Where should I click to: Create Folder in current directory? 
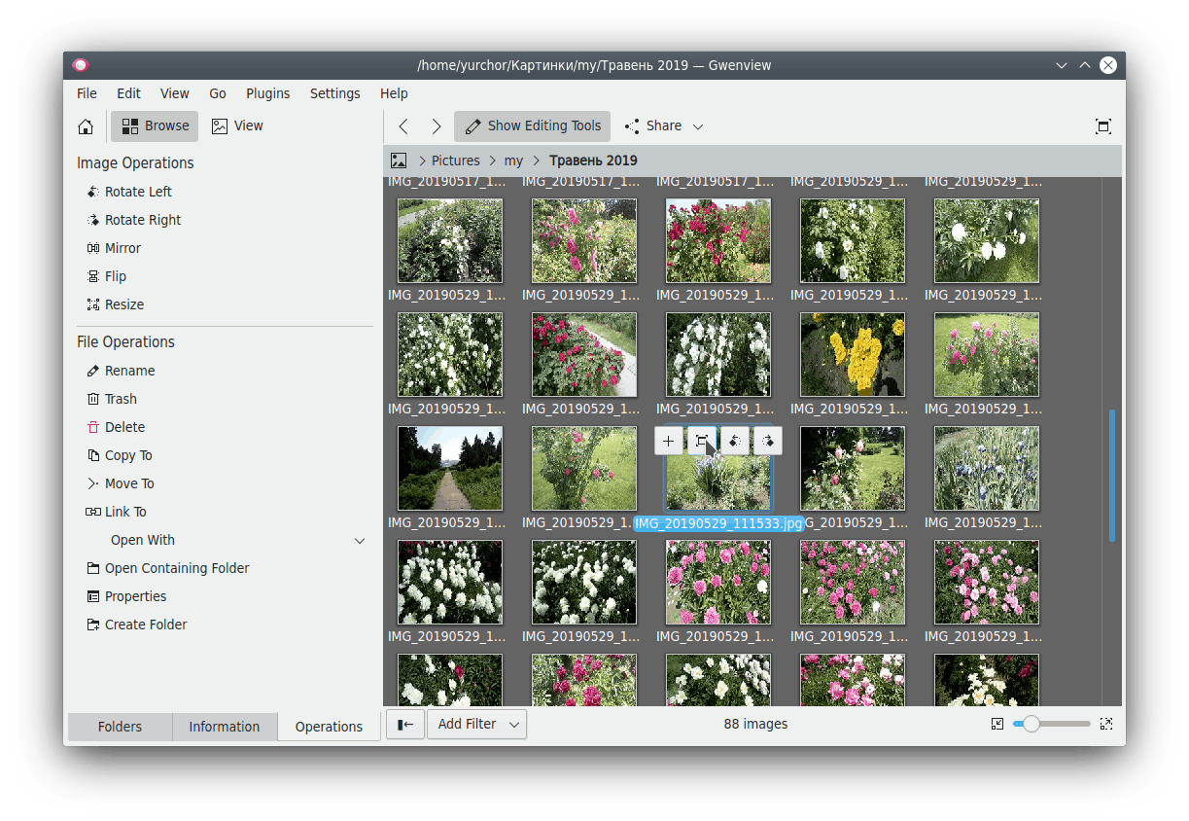click(137, 625)
